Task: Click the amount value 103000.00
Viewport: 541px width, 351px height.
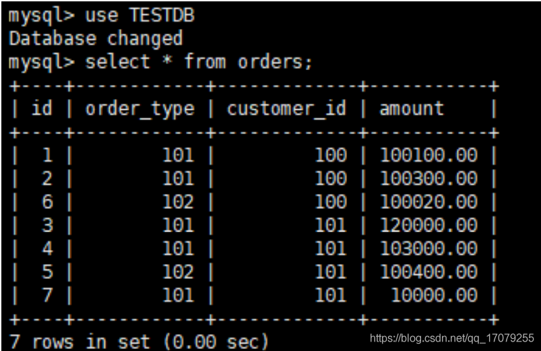Action: pos(428,249)
